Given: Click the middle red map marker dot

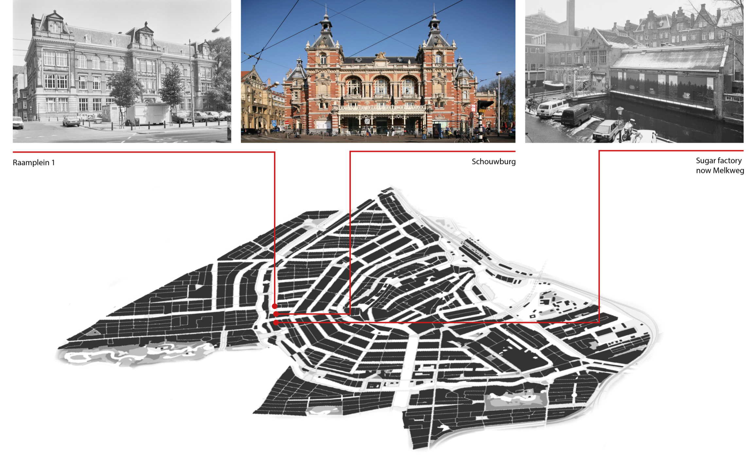Looking at the screenshot, I should click(x=276, y=314).
